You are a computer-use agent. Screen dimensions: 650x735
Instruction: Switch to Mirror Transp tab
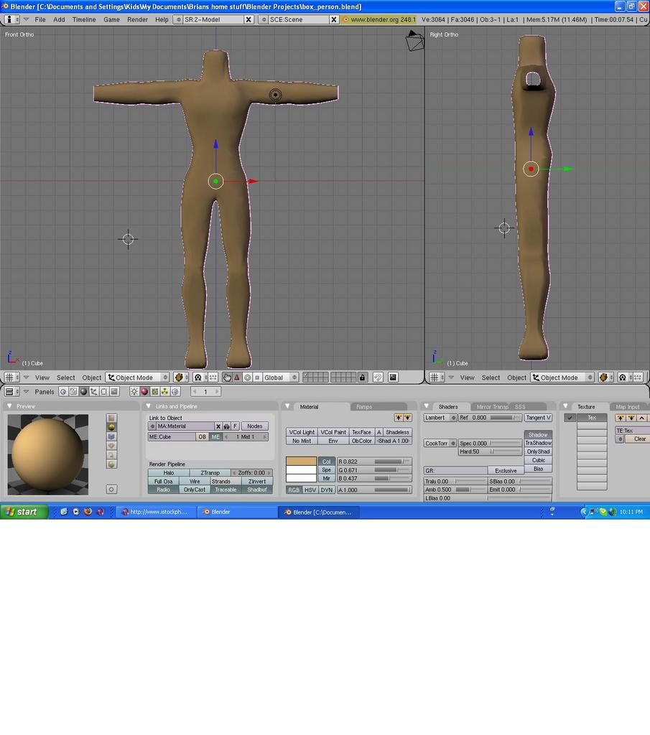pyautogui.click(x=493, y=407)
